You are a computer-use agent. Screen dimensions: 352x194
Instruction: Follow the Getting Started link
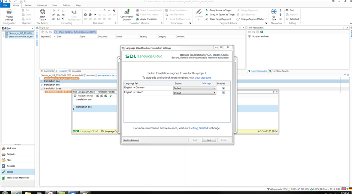(198, 128)
